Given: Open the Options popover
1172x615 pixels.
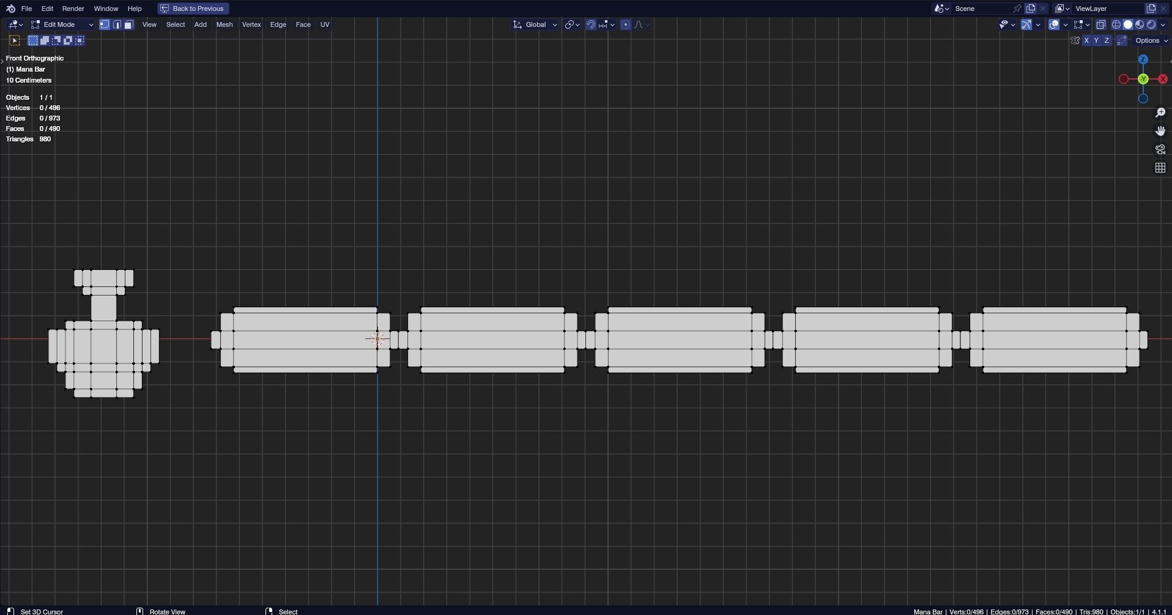Looking at the screenshot, I should click(x=1150, y=40).
